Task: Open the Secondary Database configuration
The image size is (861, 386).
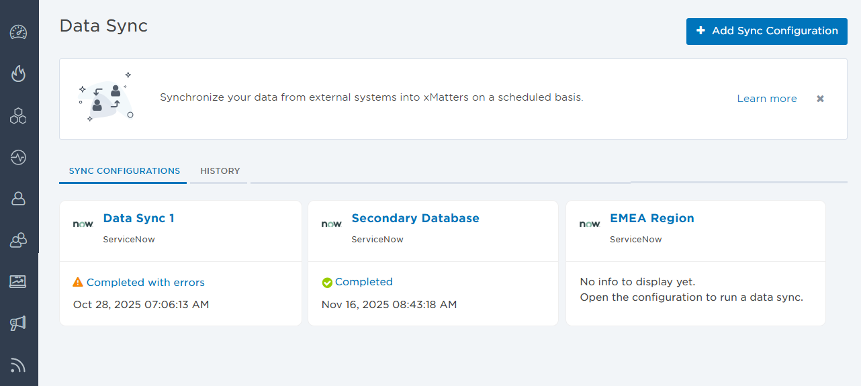Action: tap(415, 218)
